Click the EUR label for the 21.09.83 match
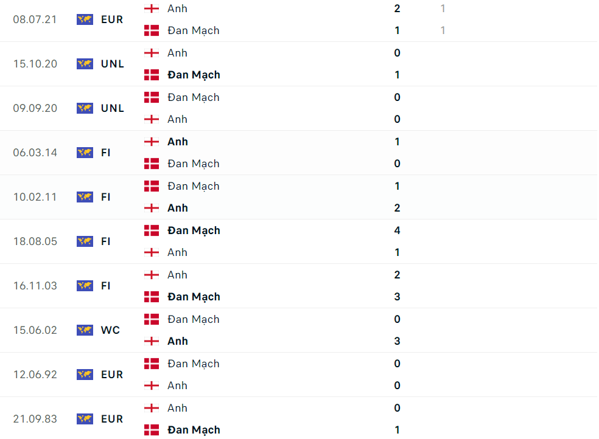The height and width of the screenshot is (439, 599). coord(112,419)
